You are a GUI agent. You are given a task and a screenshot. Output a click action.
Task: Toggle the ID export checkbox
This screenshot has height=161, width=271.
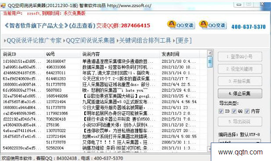click(221, 111)
